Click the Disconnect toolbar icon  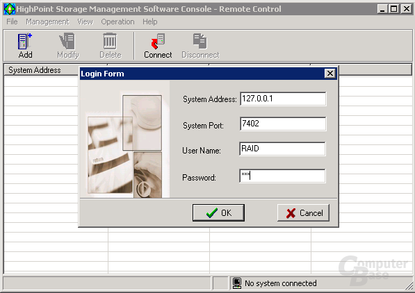200,45
